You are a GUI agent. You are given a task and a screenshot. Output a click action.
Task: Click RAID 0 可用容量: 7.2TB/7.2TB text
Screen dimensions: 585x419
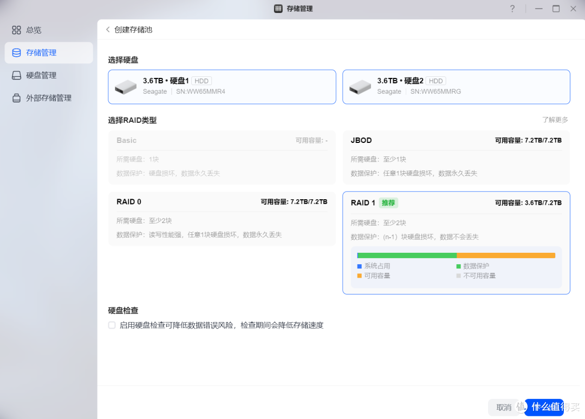click(x=294, y=202)
